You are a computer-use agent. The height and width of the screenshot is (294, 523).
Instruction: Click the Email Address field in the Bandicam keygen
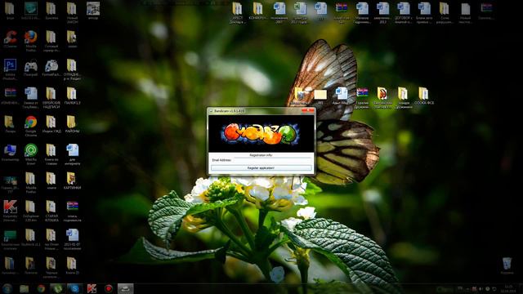tap(272, 160)
